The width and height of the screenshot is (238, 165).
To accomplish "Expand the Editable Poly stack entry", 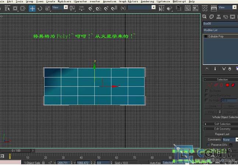I will tap(206, 36).
